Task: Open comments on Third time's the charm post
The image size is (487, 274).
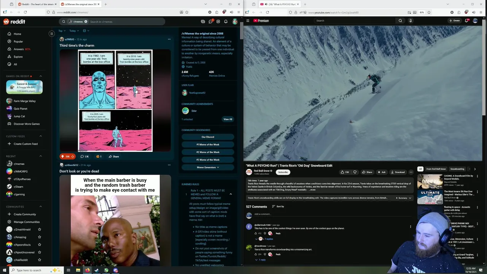Action: 84,156
